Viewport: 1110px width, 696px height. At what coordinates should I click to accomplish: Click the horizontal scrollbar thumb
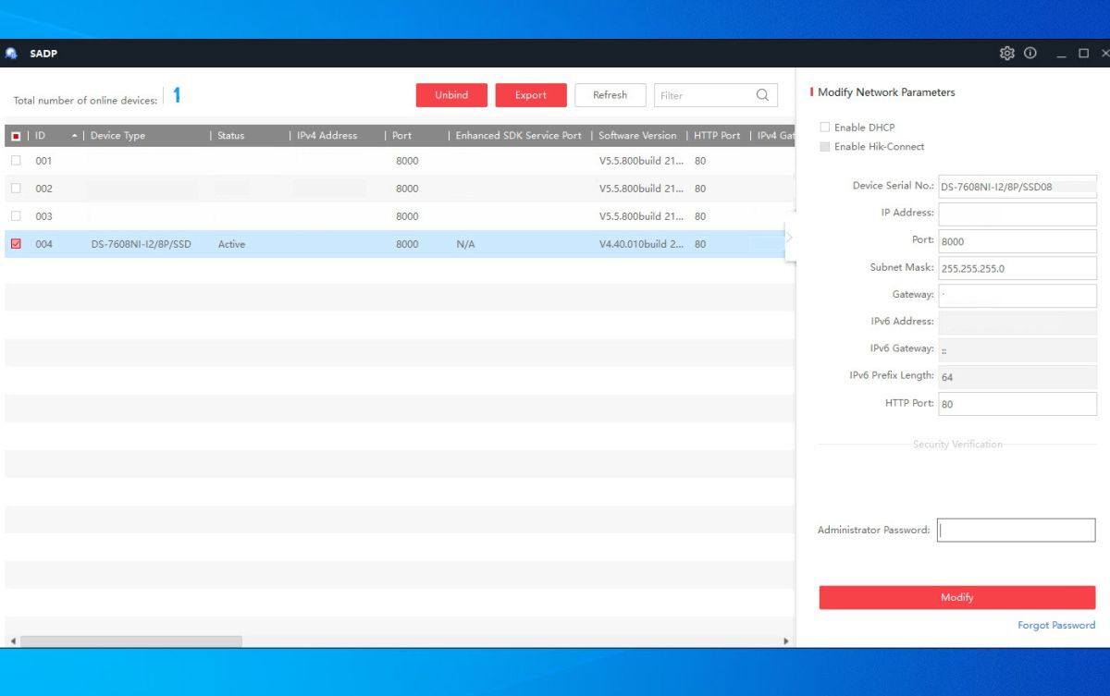[x=130, y=641]
